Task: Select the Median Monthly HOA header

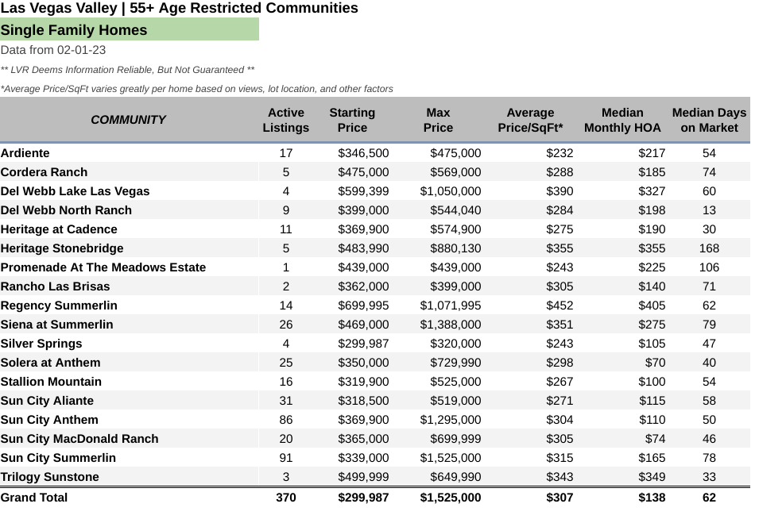Action: tap(622, 120)
